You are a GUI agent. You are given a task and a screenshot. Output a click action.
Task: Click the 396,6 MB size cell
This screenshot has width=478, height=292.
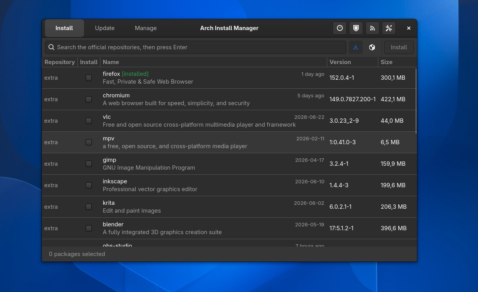click(x=394, y=228)
